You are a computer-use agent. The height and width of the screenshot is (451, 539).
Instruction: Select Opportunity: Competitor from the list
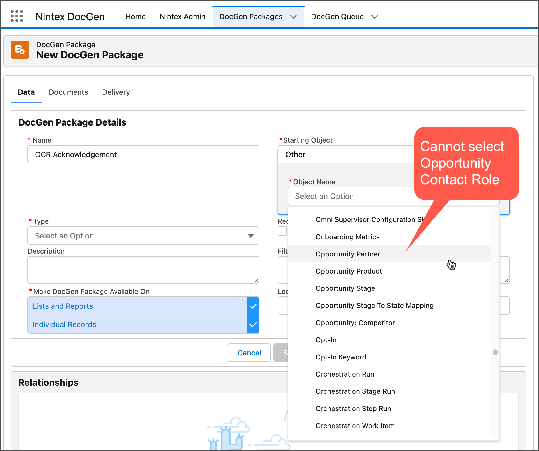point(390,323)
